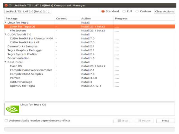179x134 pixels.
Task: Select Compile CUDA Samples row
Action: tap(89, 74)
